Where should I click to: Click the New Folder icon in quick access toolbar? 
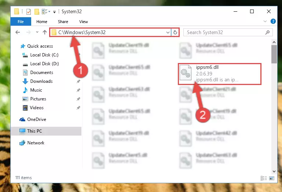click(37, 12)
